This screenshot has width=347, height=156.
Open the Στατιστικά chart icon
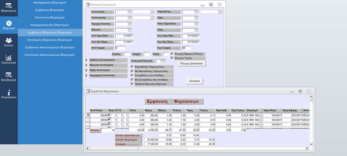pyautogui.click(x=9, y=59)
